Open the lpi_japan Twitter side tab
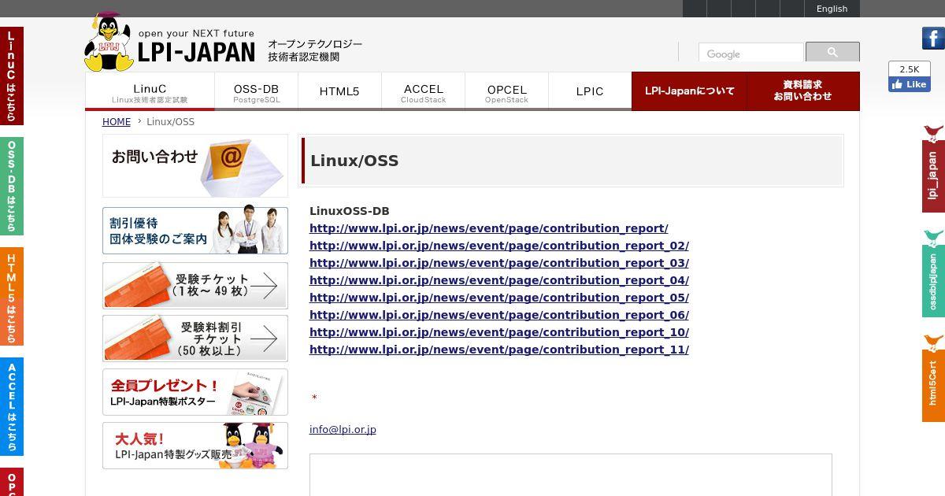945x496 pixels. pyautogui.click(x=933, y=168)
